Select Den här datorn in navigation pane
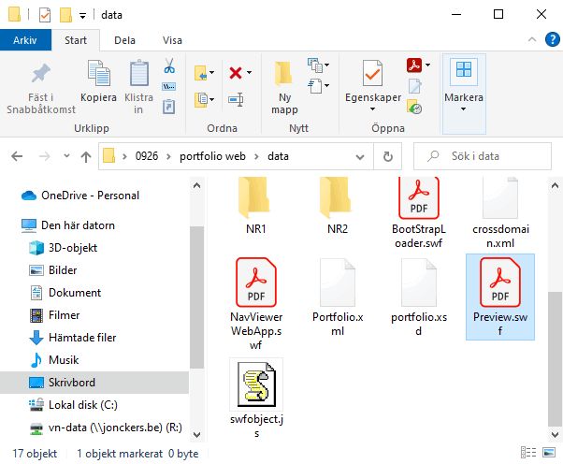 tap(78, 225)
